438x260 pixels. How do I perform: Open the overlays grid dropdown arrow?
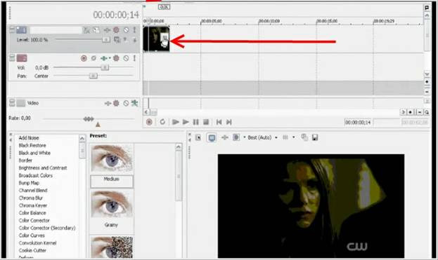(x=293, y=137)
